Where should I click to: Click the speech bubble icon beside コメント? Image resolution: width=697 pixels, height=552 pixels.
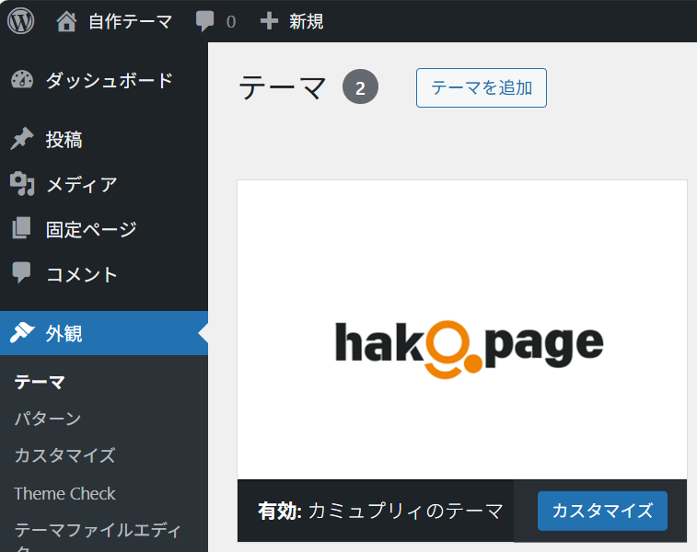coord(21,272)
